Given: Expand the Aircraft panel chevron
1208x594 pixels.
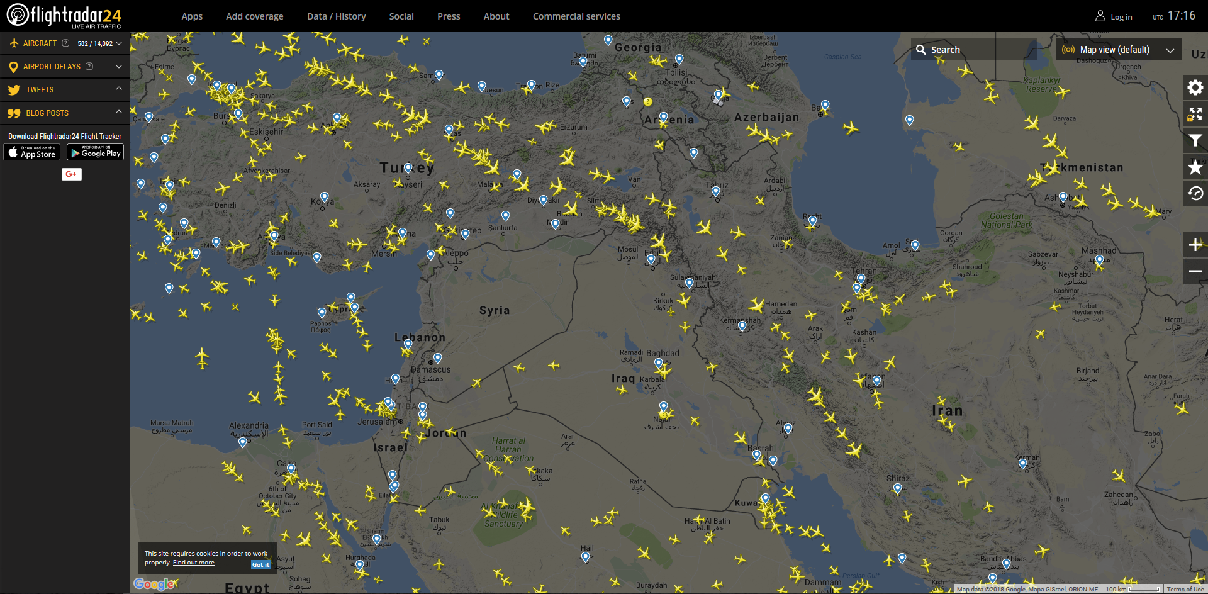Looking at the screenshot, I should coord(119,43).
